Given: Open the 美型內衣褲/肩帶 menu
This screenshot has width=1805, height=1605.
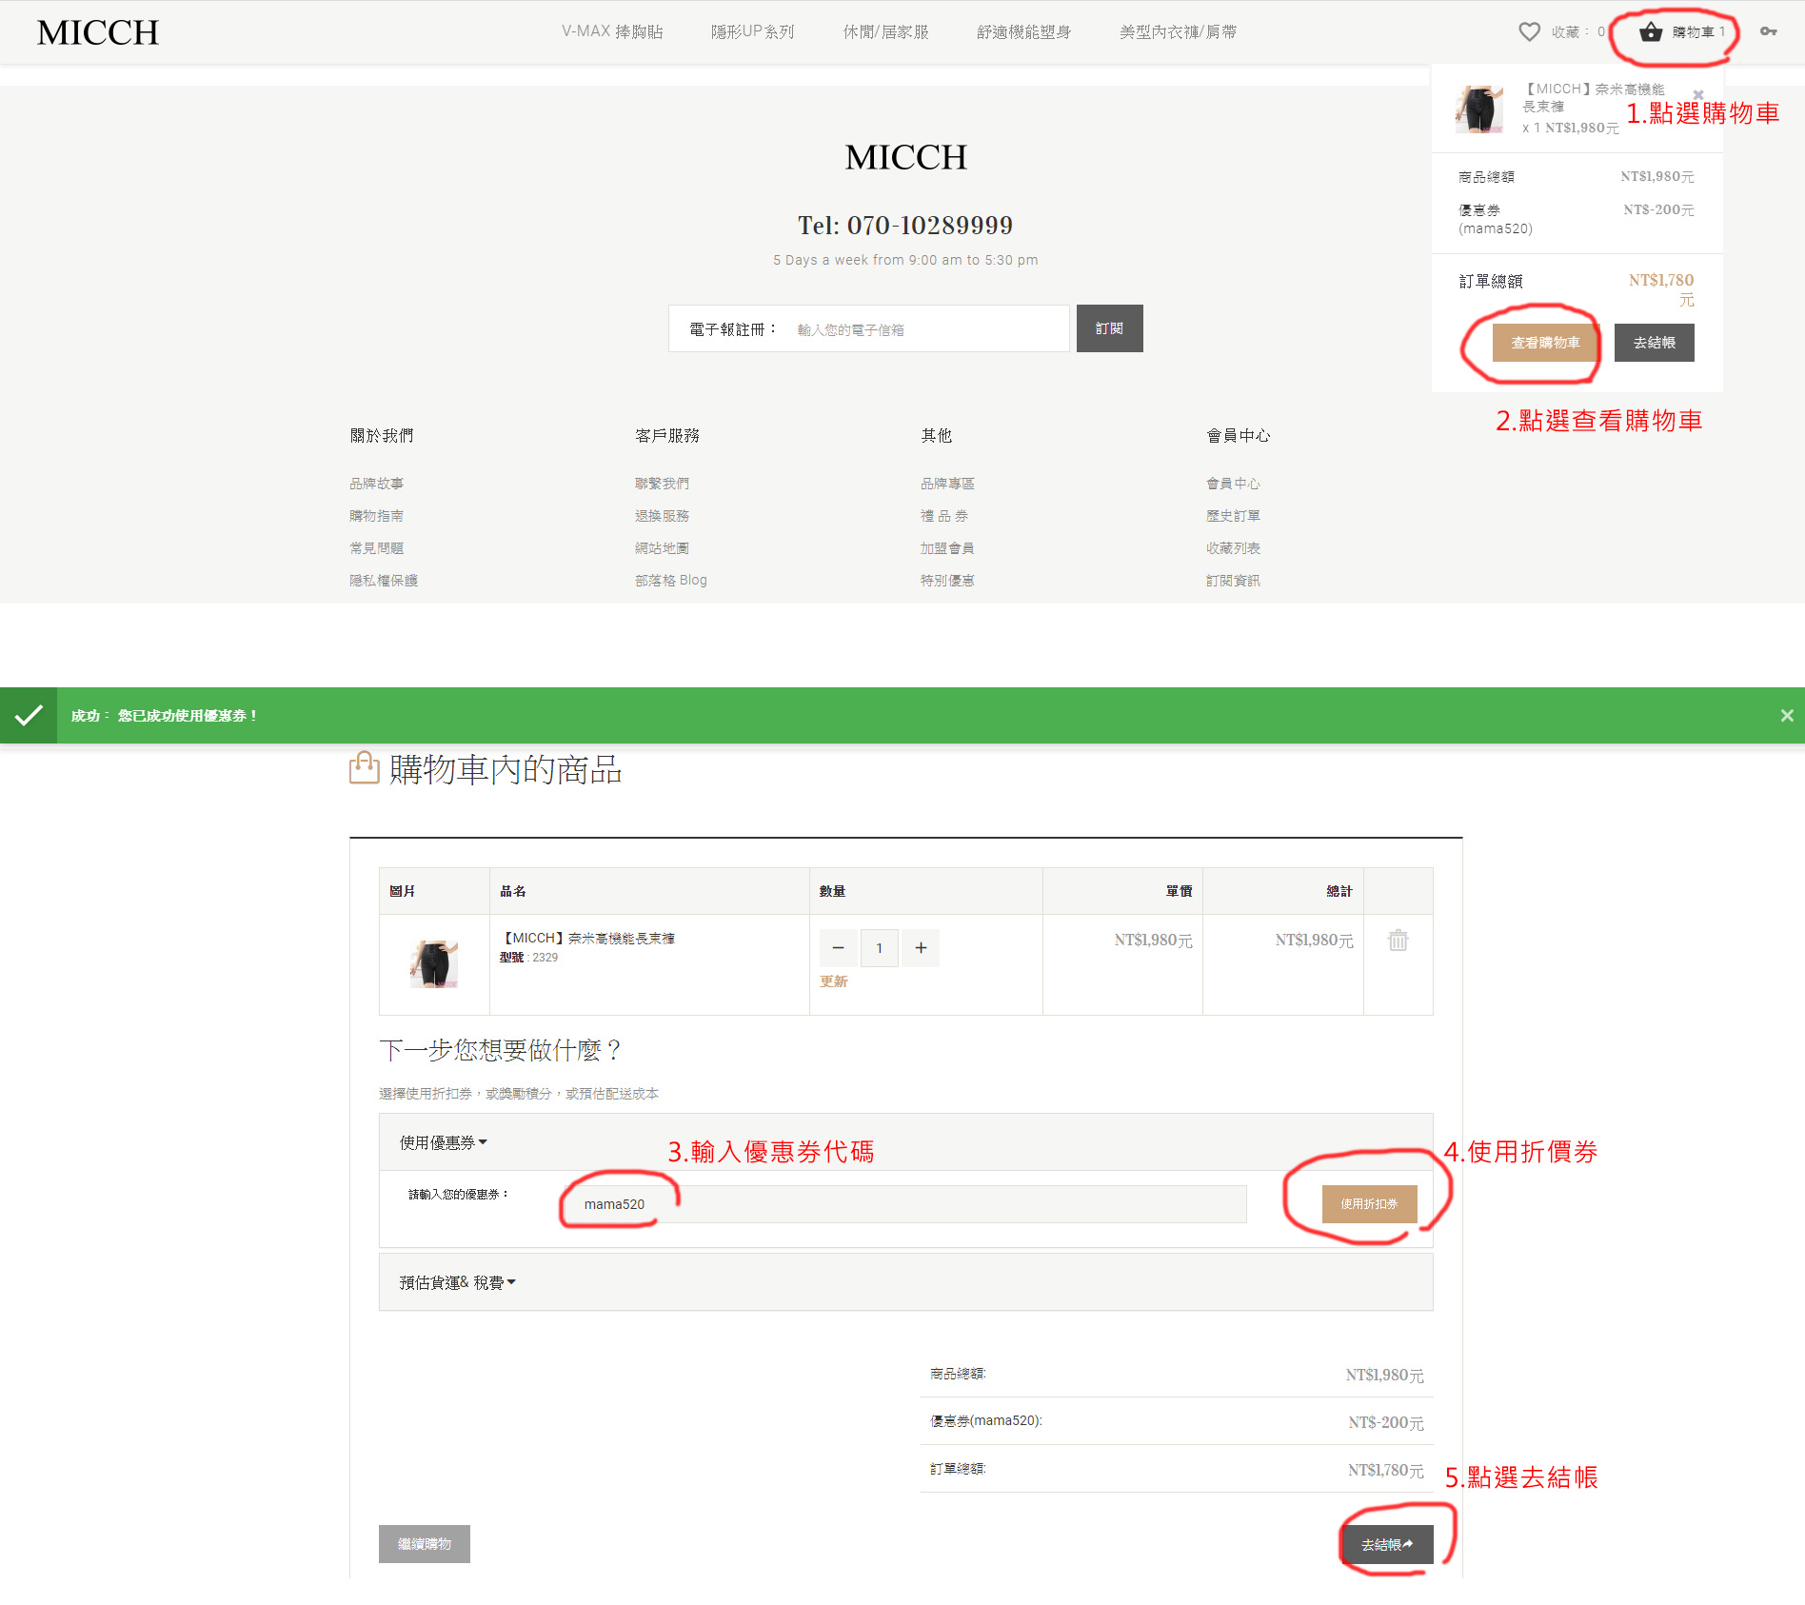Looking at the screenshot, I should 1178,31.
